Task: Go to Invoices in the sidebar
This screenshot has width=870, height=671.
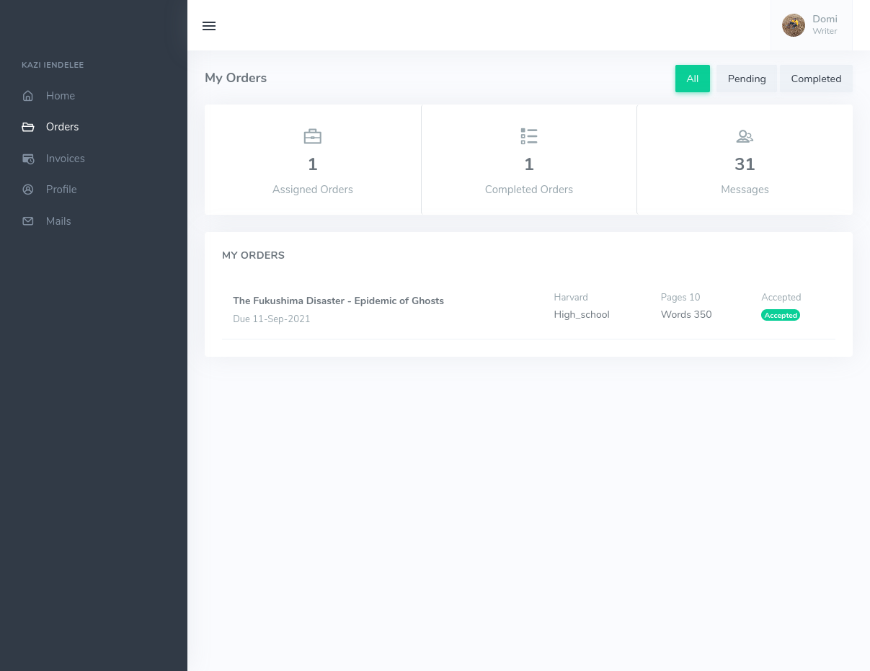Action: click(x=65, y=159)
